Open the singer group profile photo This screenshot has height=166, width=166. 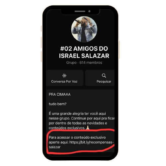click(x=84, y=29)
